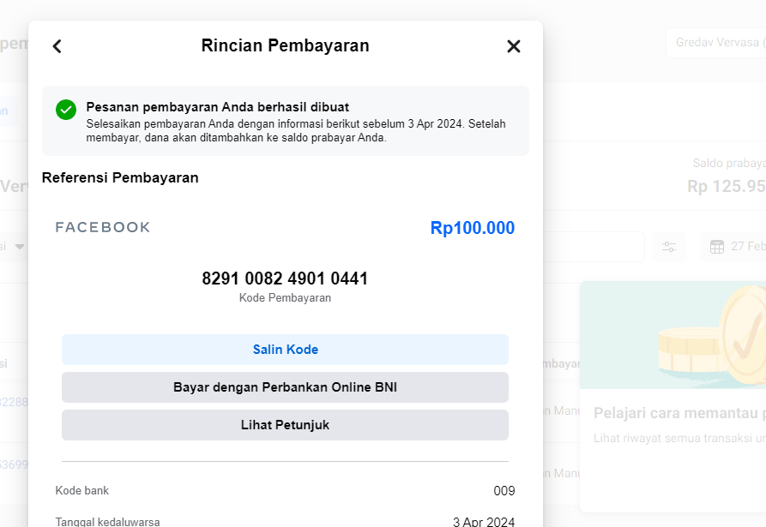766x527 pixels.
Task: Go back with the left arrow icon
Action: [57, 46]
